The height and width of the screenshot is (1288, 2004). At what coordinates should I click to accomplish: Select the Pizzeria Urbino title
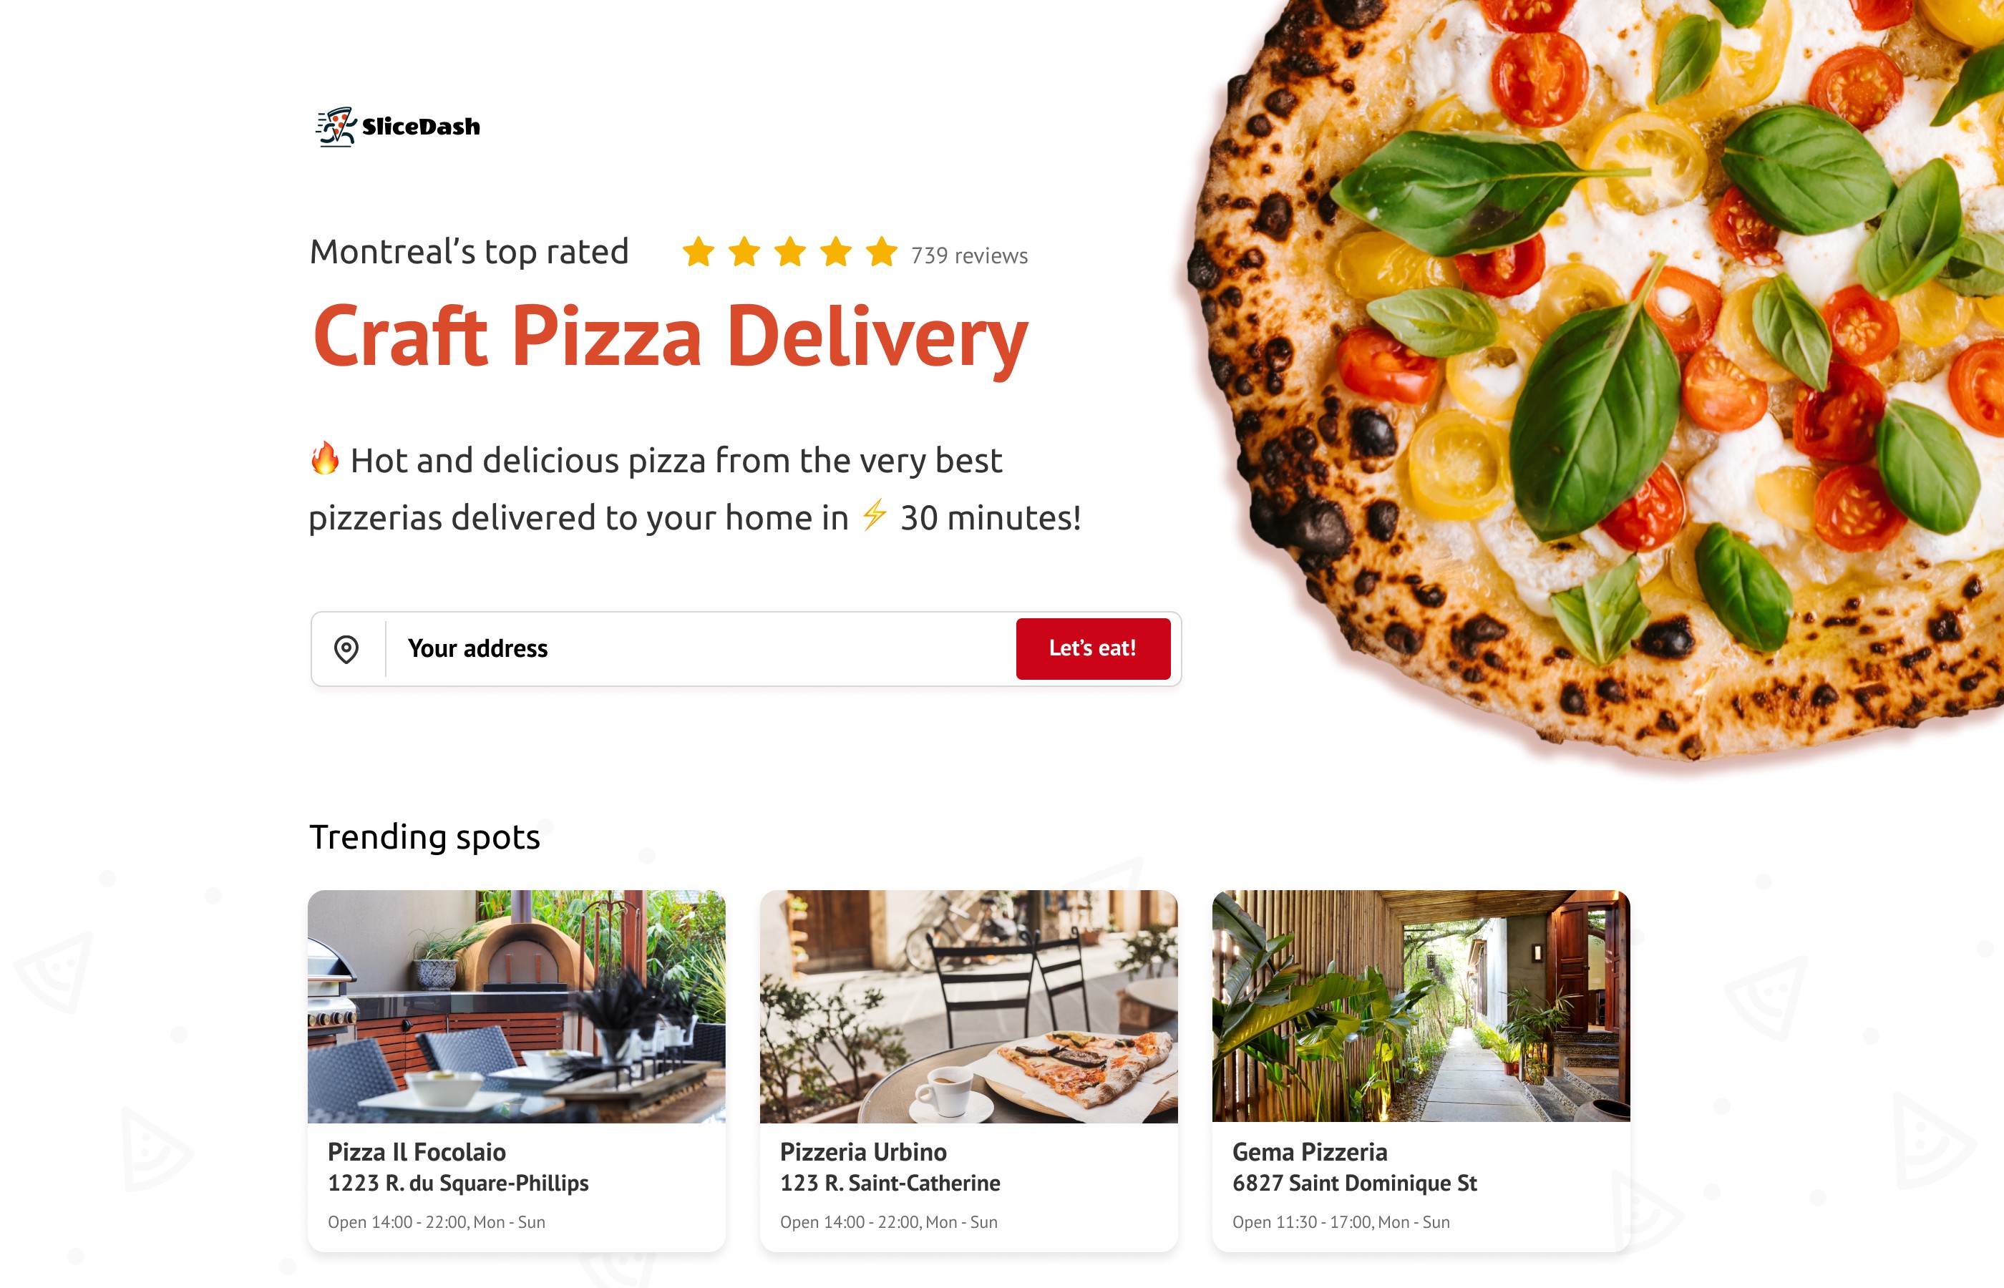[x=863, y=1151]
